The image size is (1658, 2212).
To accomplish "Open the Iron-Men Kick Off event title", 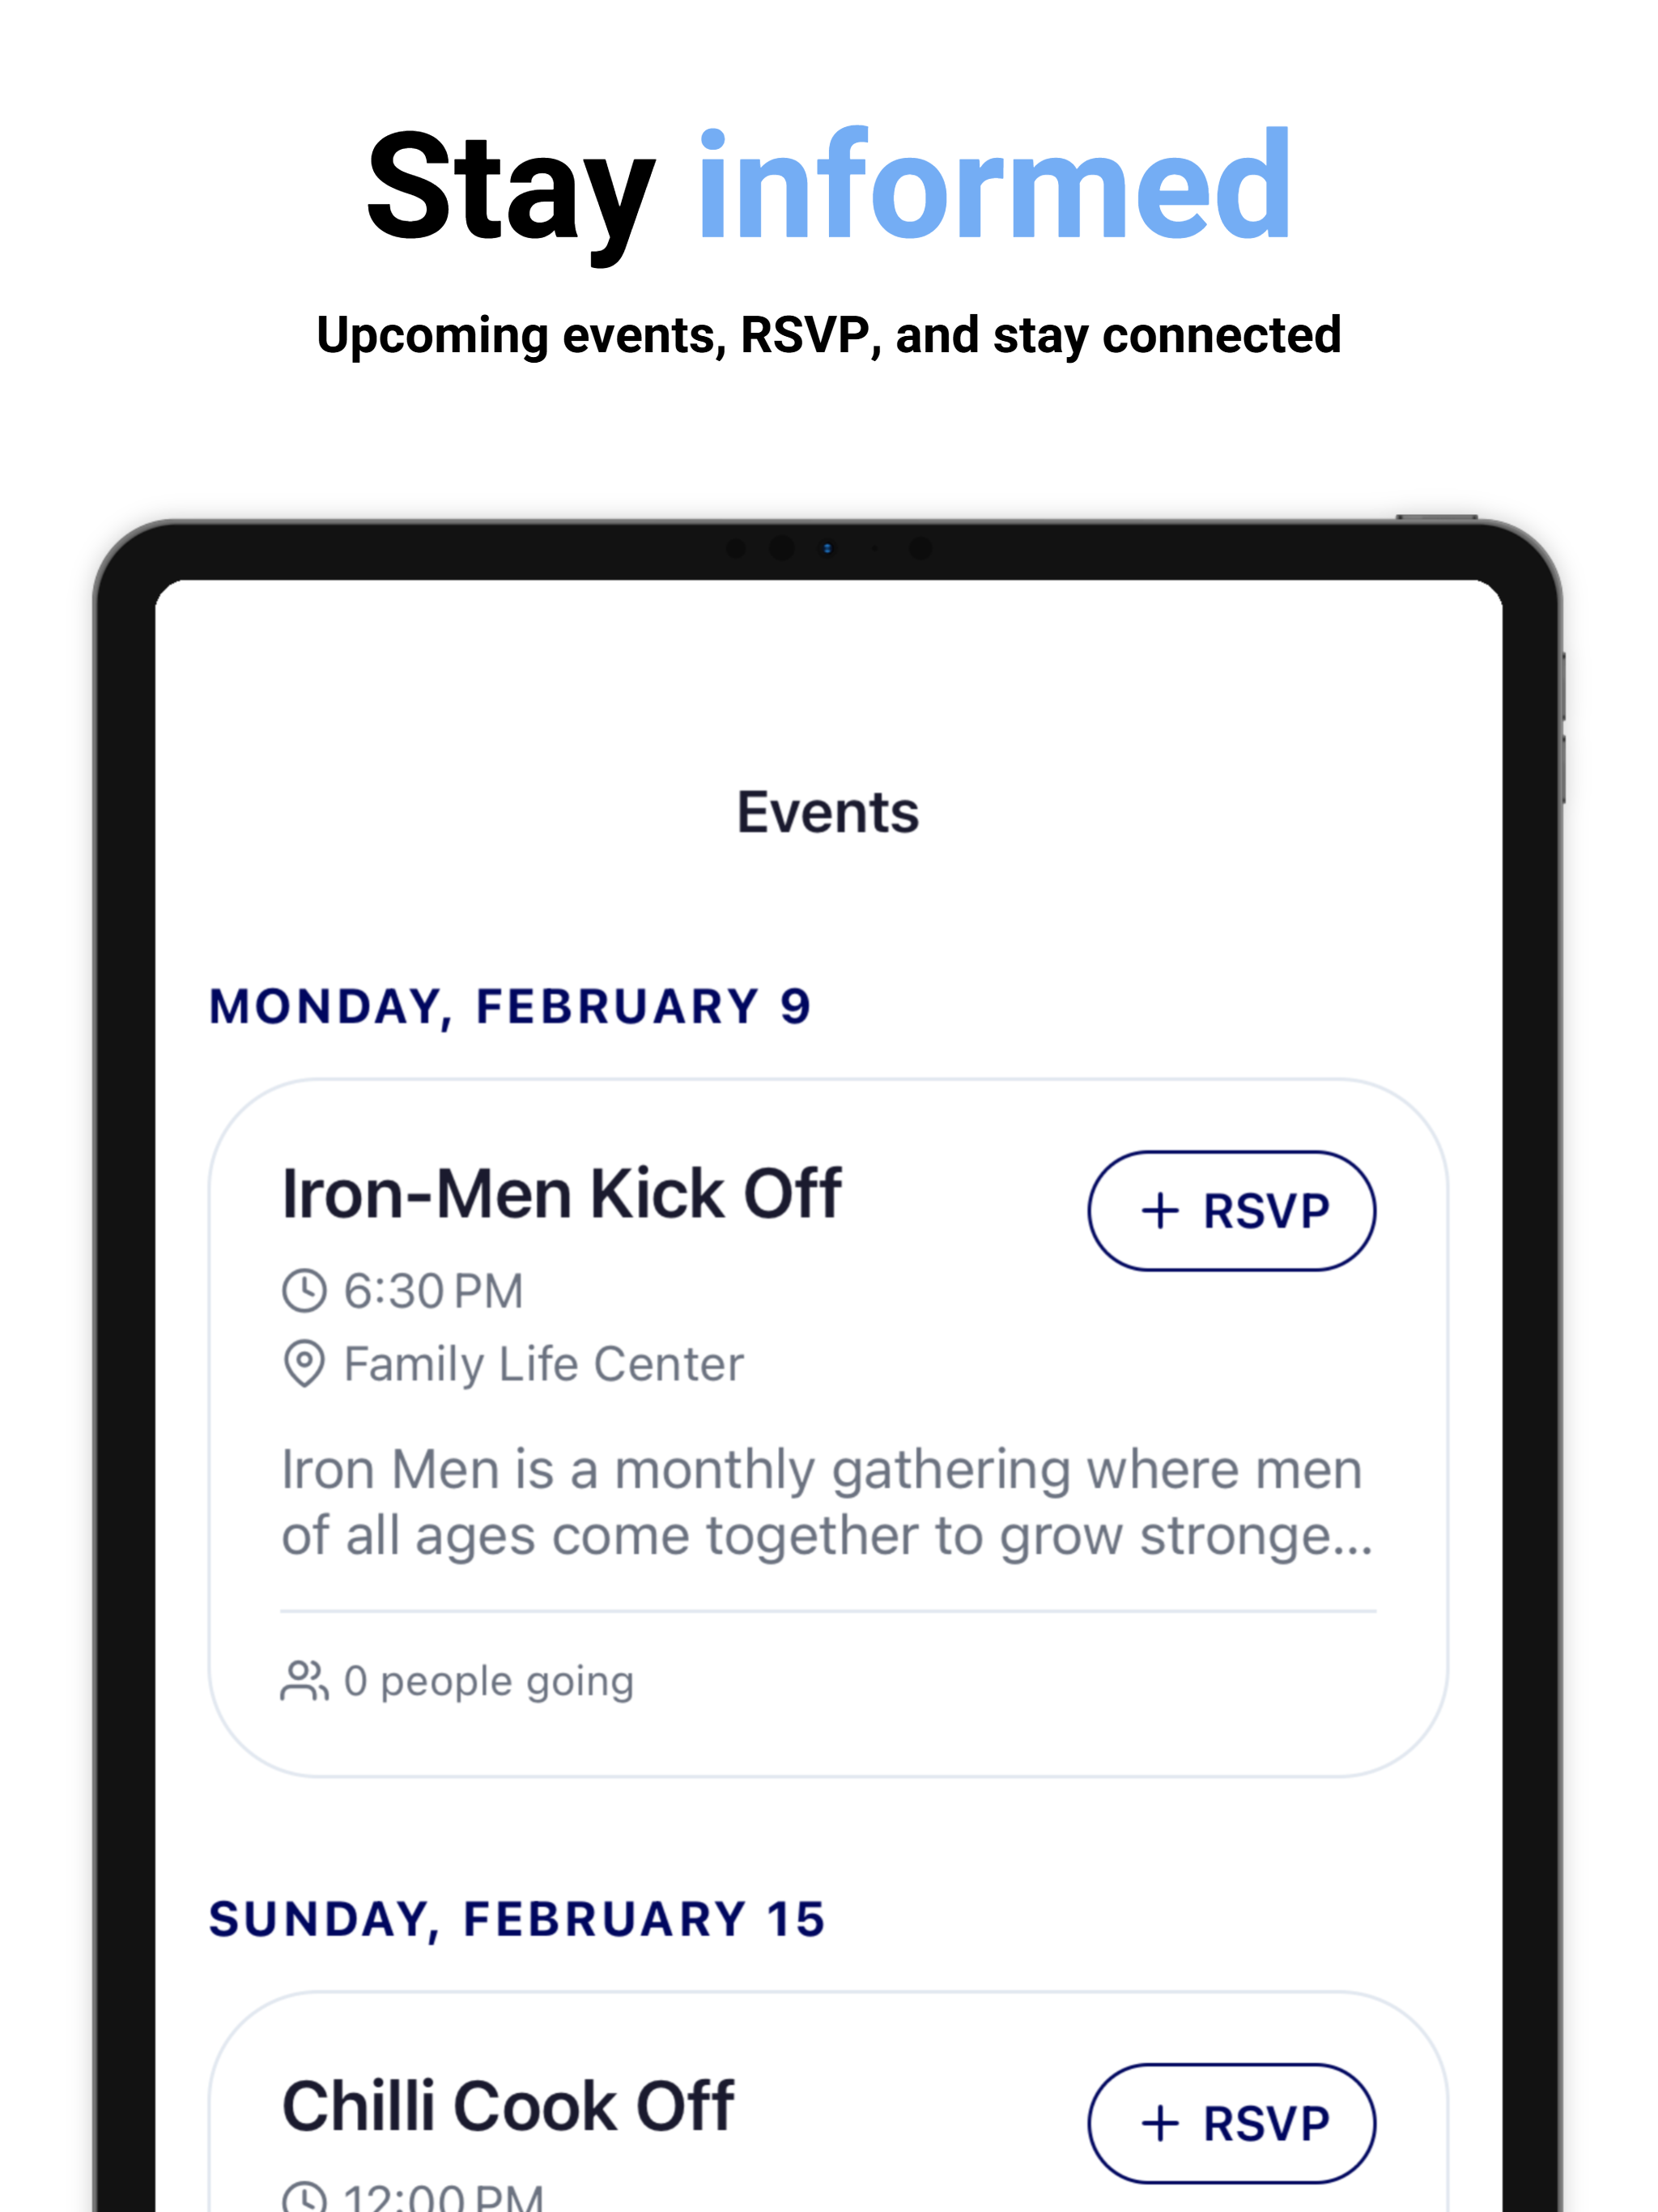I will click(x=561, y=1194).
